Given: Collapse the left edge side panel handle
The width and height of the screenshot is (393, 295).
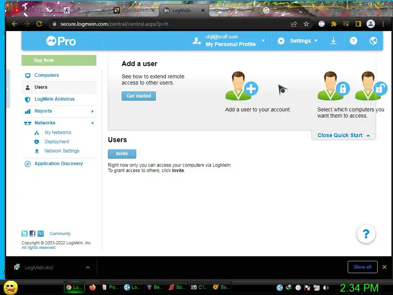Looking at the screenshot, I should pyautogui.click(x=8, y=89).
